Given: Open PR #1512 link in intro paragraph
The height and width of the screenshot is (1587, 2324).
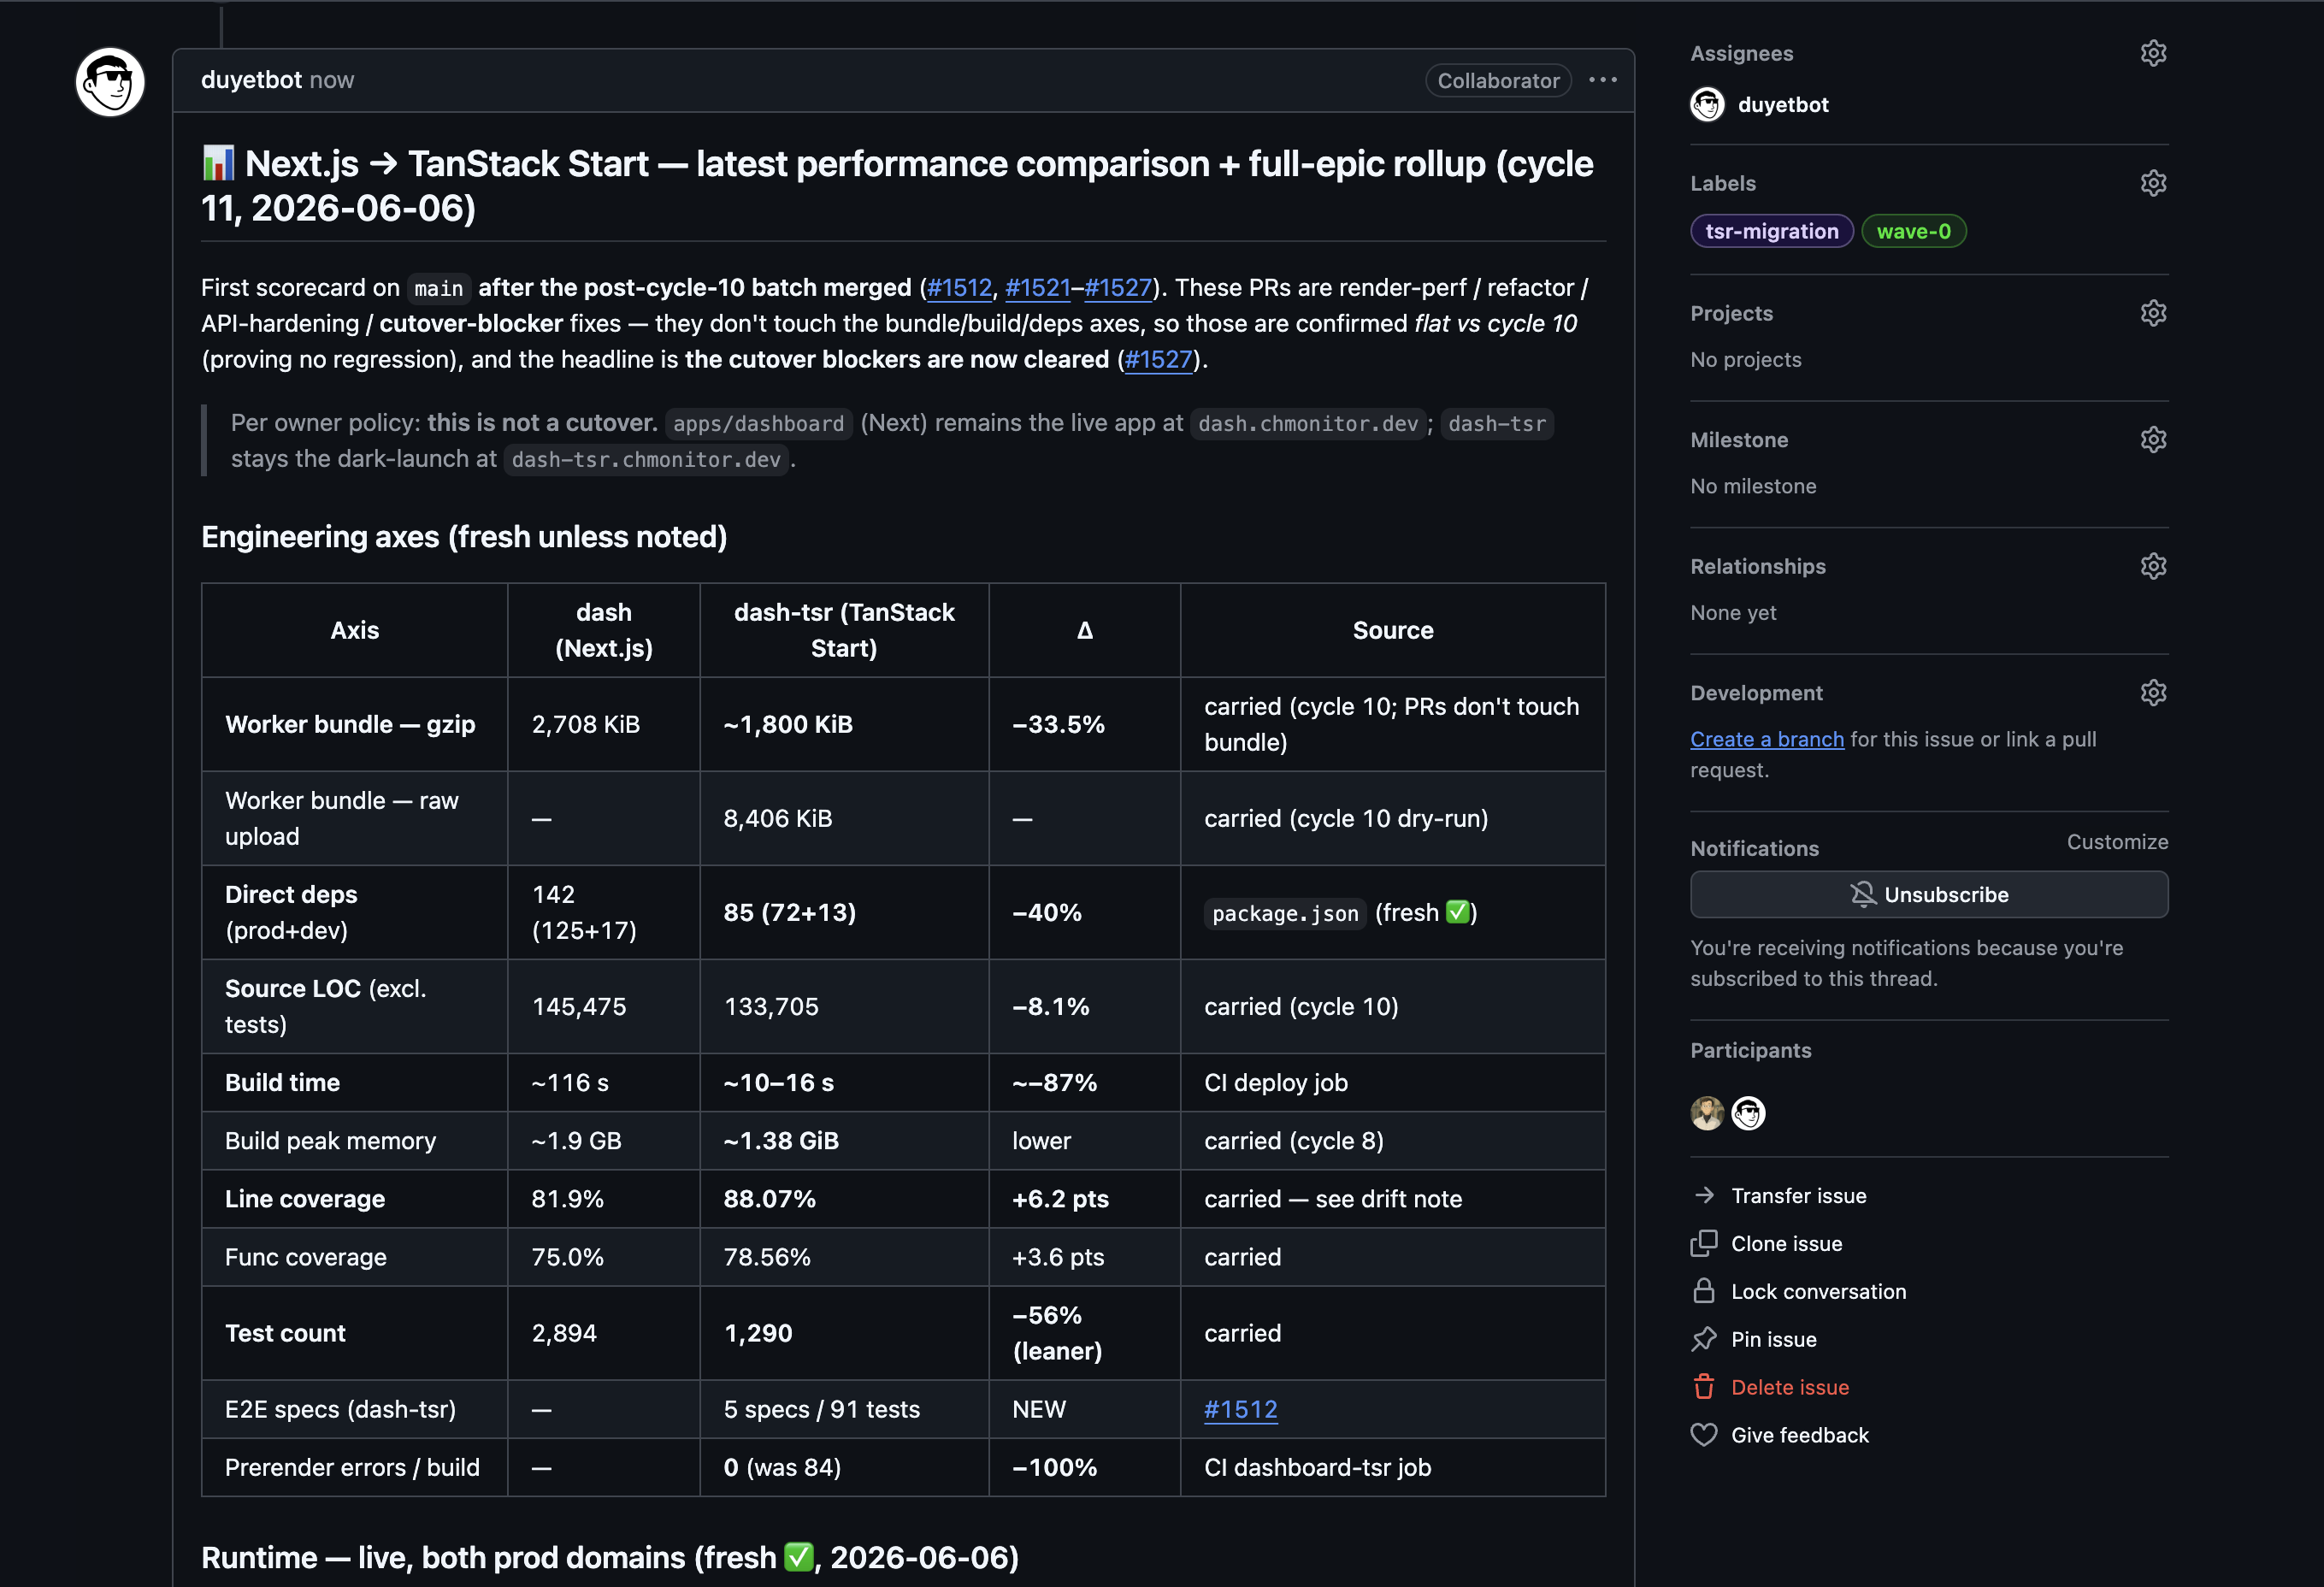Looking at the screenshot, I should point(959,288).
